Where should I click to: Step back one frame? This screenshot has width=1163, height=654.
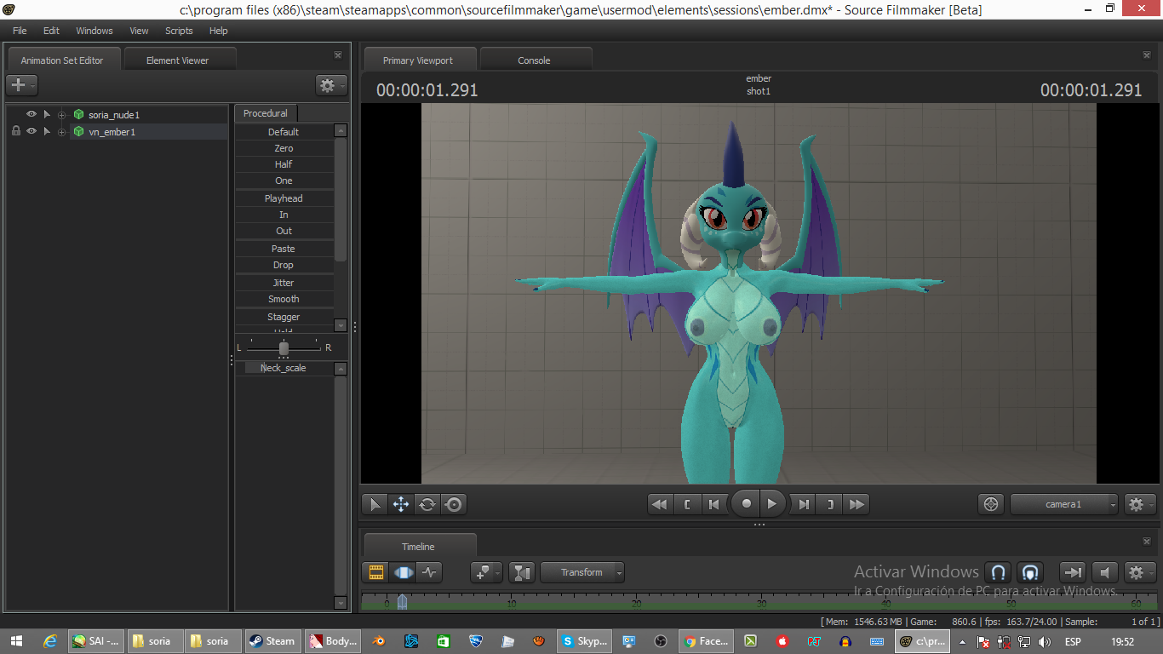click(x=714, y=504)
